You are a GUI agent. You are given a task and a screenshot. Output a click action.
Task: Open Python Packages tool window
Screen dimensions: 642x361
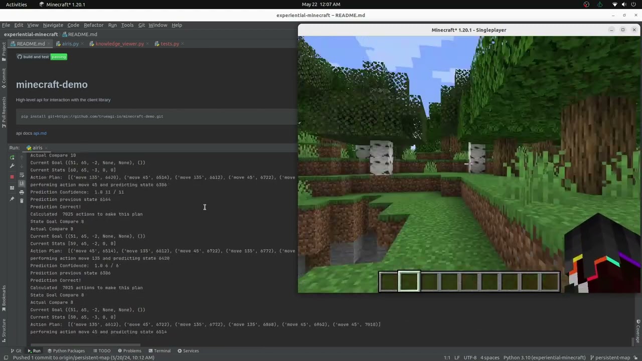point(66,351)
